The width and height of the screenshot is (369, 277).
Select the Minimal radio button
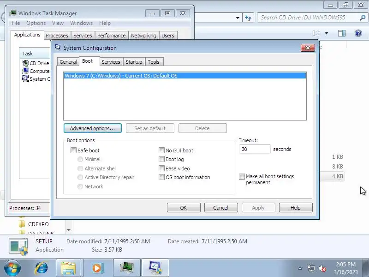(x=80, y=159)
